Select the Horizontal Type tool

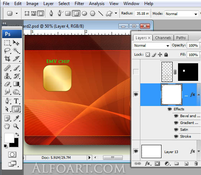16,101
